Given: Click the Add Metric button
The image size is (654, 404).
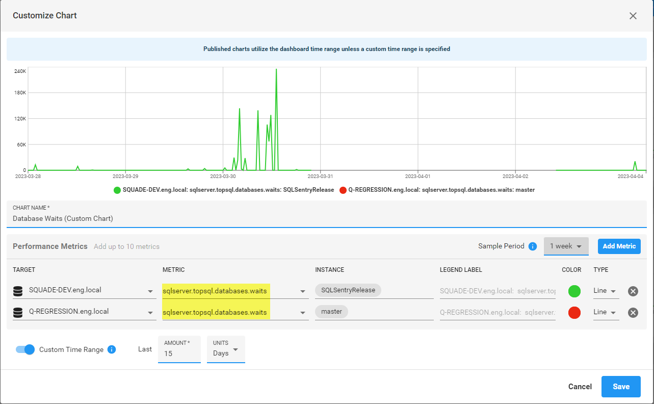Looking at the screenshot, I should click(619, 246).
